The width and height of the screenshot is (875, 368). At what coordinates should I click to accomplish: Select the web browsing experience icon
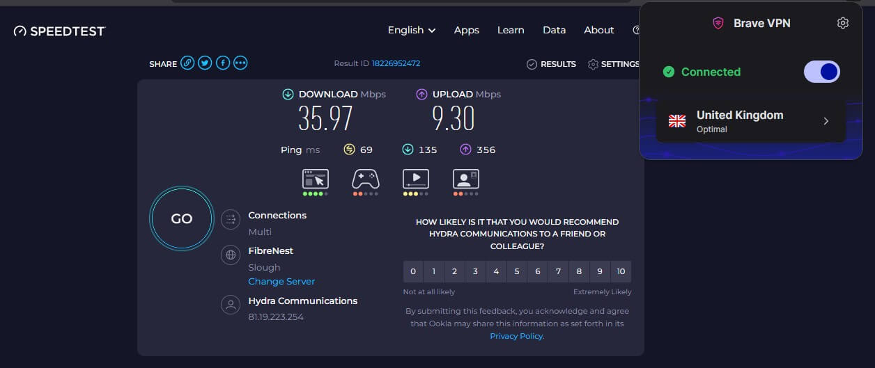click(315, 179)
